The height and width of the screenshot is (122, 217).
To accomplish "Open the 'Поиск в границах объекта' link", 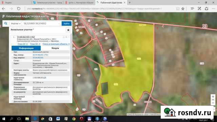I will [x=56, y=44].
